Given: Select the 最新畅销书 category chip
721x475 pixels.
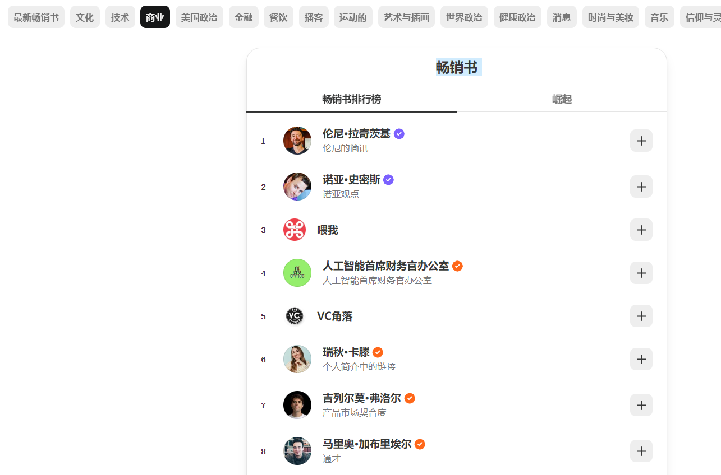Looking at the screenshot, I should [x=36, y=17].
